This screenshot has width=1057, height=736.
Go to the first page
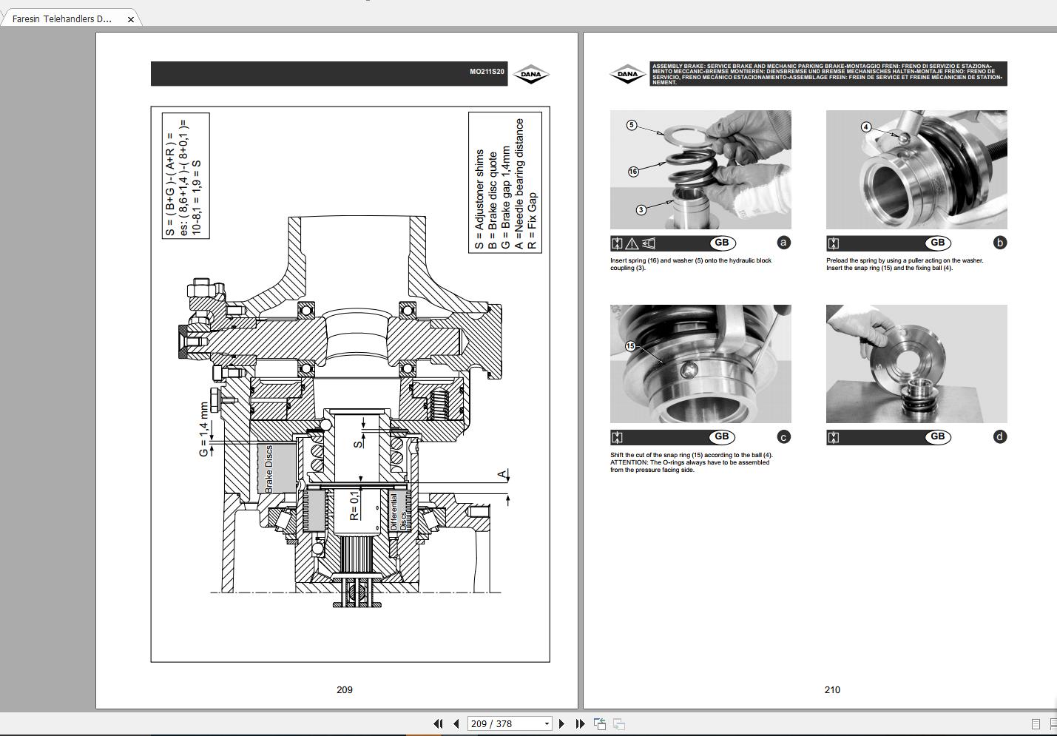coord(438,723)
